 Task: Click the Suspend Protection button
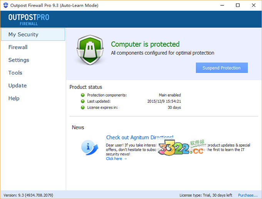(x=222, y=68)
